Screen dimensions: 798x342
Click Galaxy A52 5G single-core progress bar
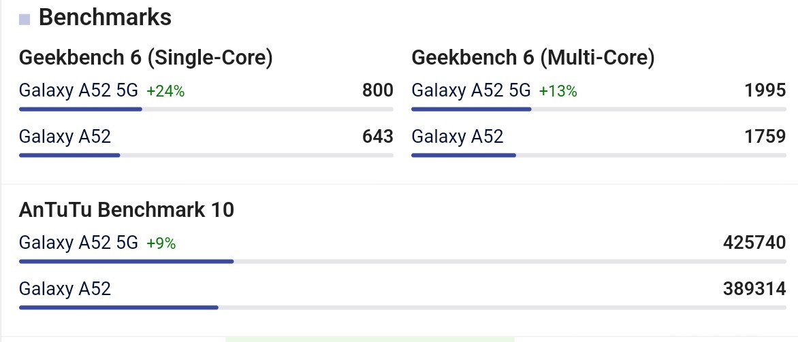tap(206, 109)
